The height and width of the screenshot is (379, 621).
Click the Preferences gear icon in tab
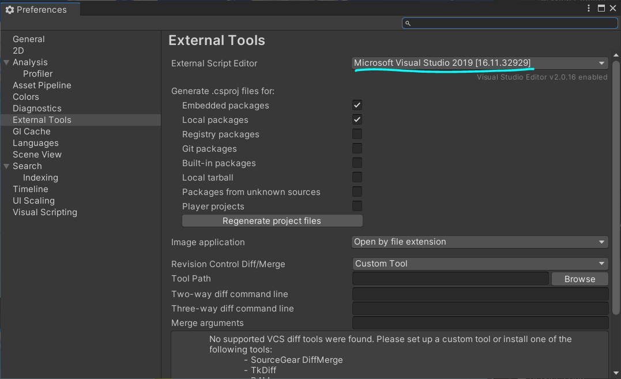(x=10, y=10)
